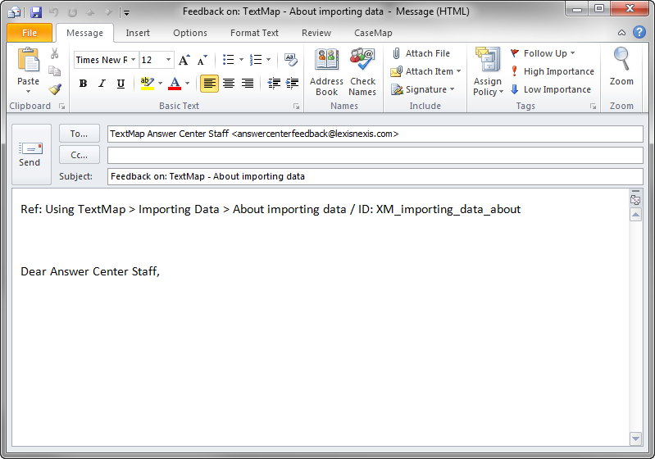
Task: Click the Cut scissors icon
Action: tap(54, 53)
